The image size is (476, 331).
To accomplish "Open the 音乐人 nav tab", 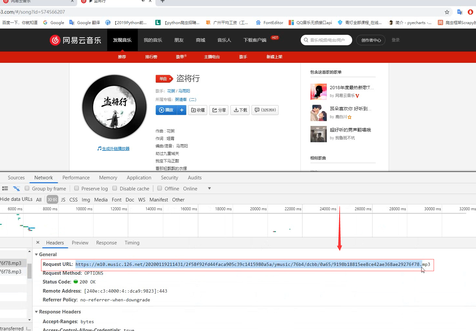I will (224, 40).
